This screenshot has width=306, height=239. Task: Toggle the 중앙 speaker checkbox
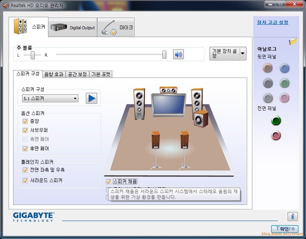(x=25, y=121)
